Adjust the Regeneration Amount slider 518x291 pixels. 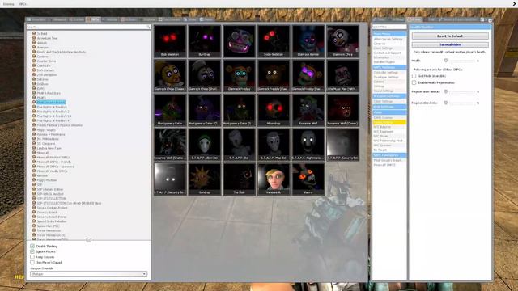446,91
